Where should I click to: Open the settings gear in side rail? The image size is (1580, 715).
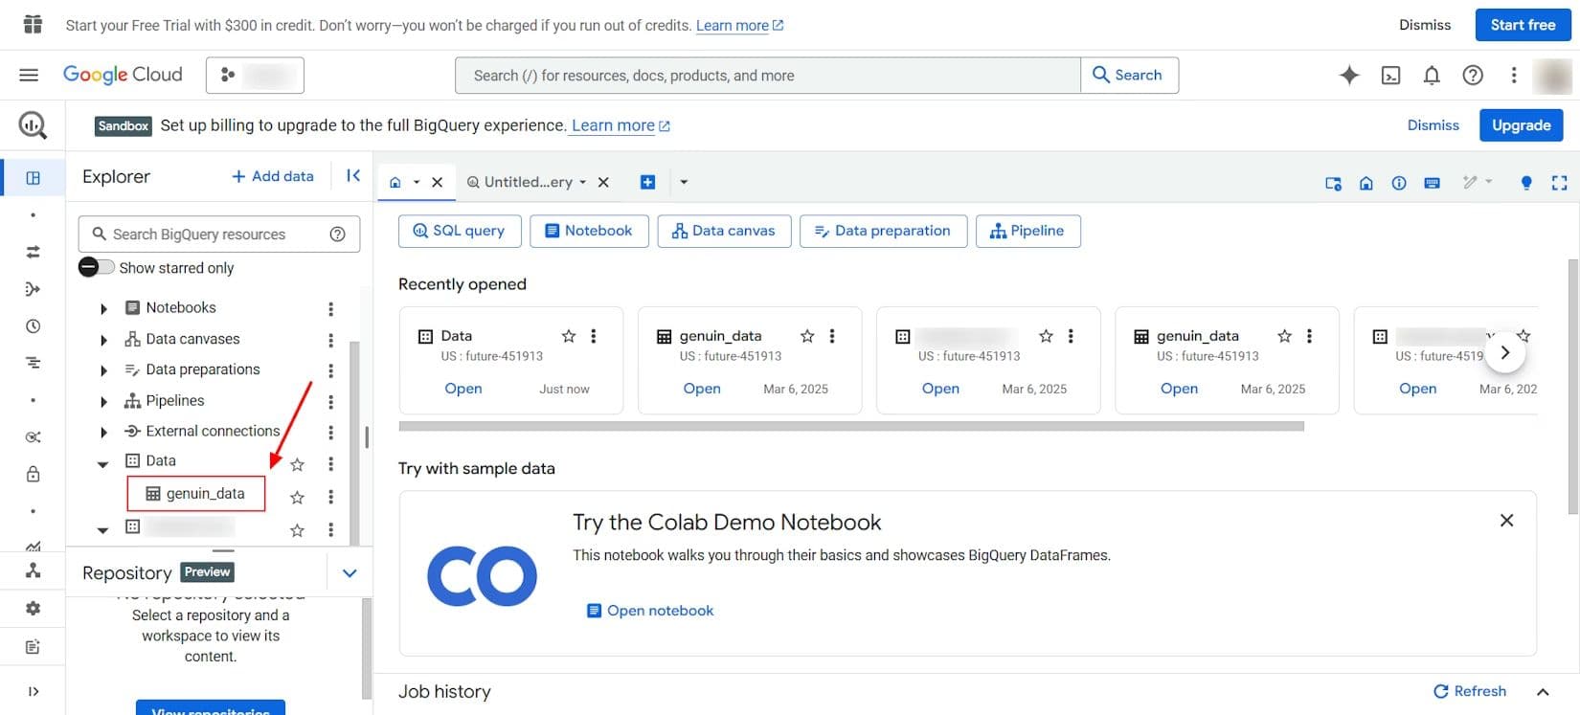point(34,609)
